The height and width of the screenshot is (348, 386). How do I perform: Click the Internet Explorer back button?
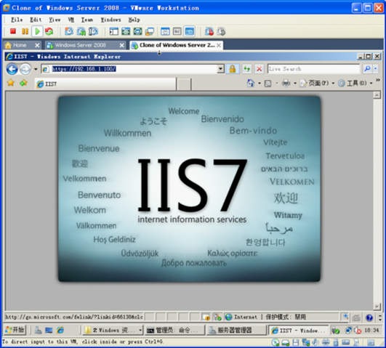[12, 69]
